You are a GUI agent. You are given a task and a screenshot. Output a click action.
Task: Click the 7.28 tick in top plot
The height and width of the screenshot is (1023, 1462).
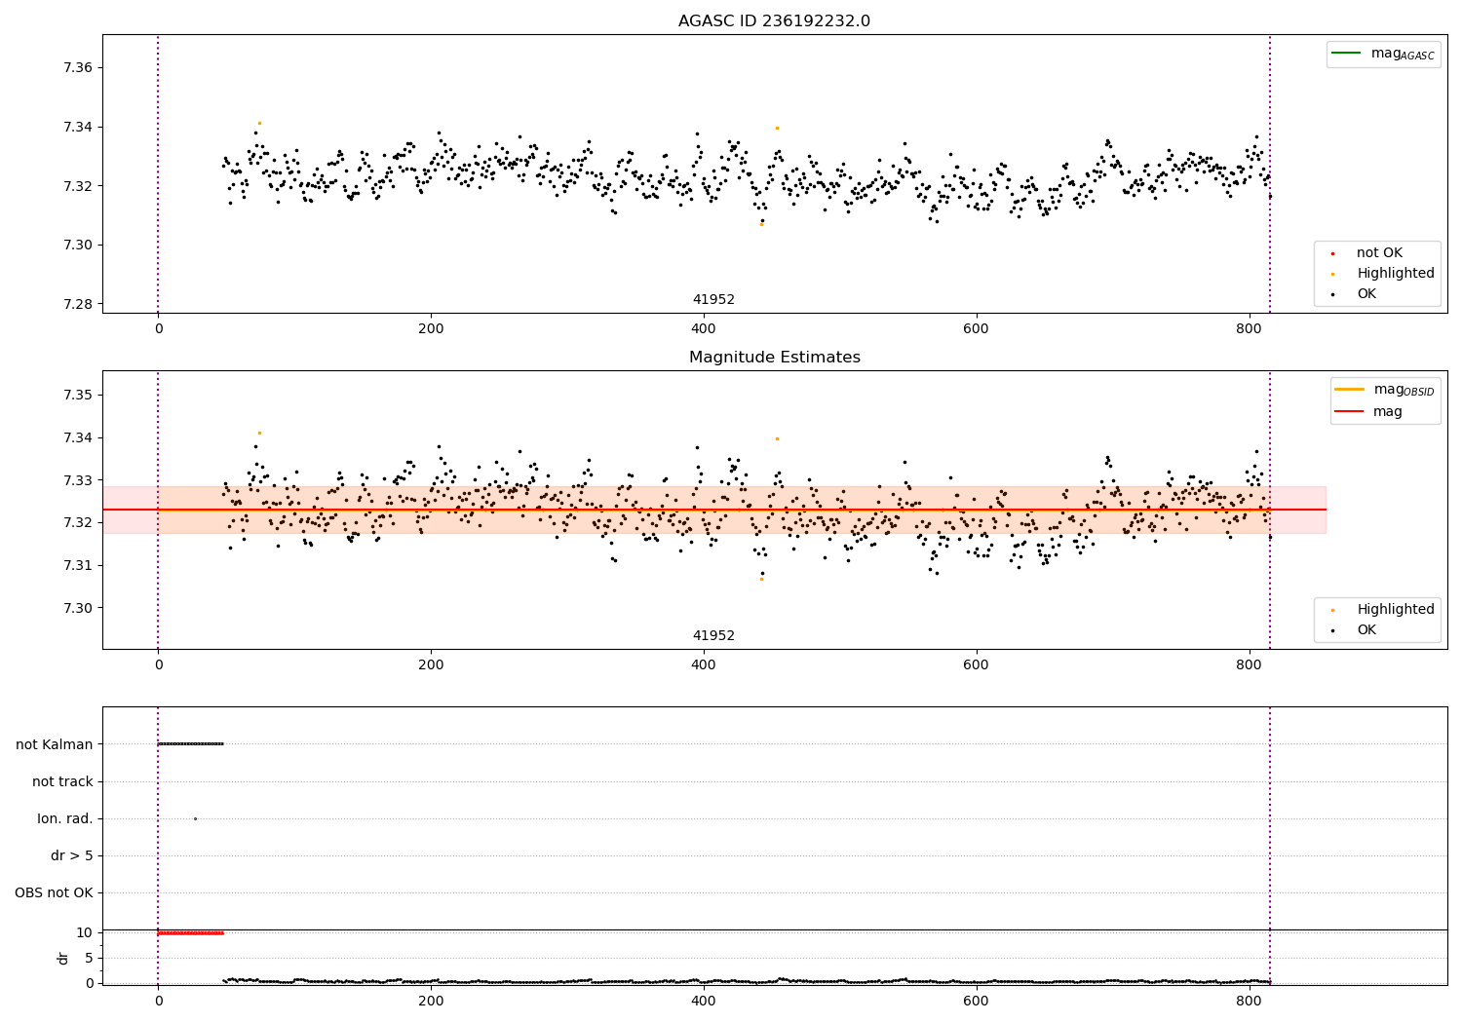(78, 304)
